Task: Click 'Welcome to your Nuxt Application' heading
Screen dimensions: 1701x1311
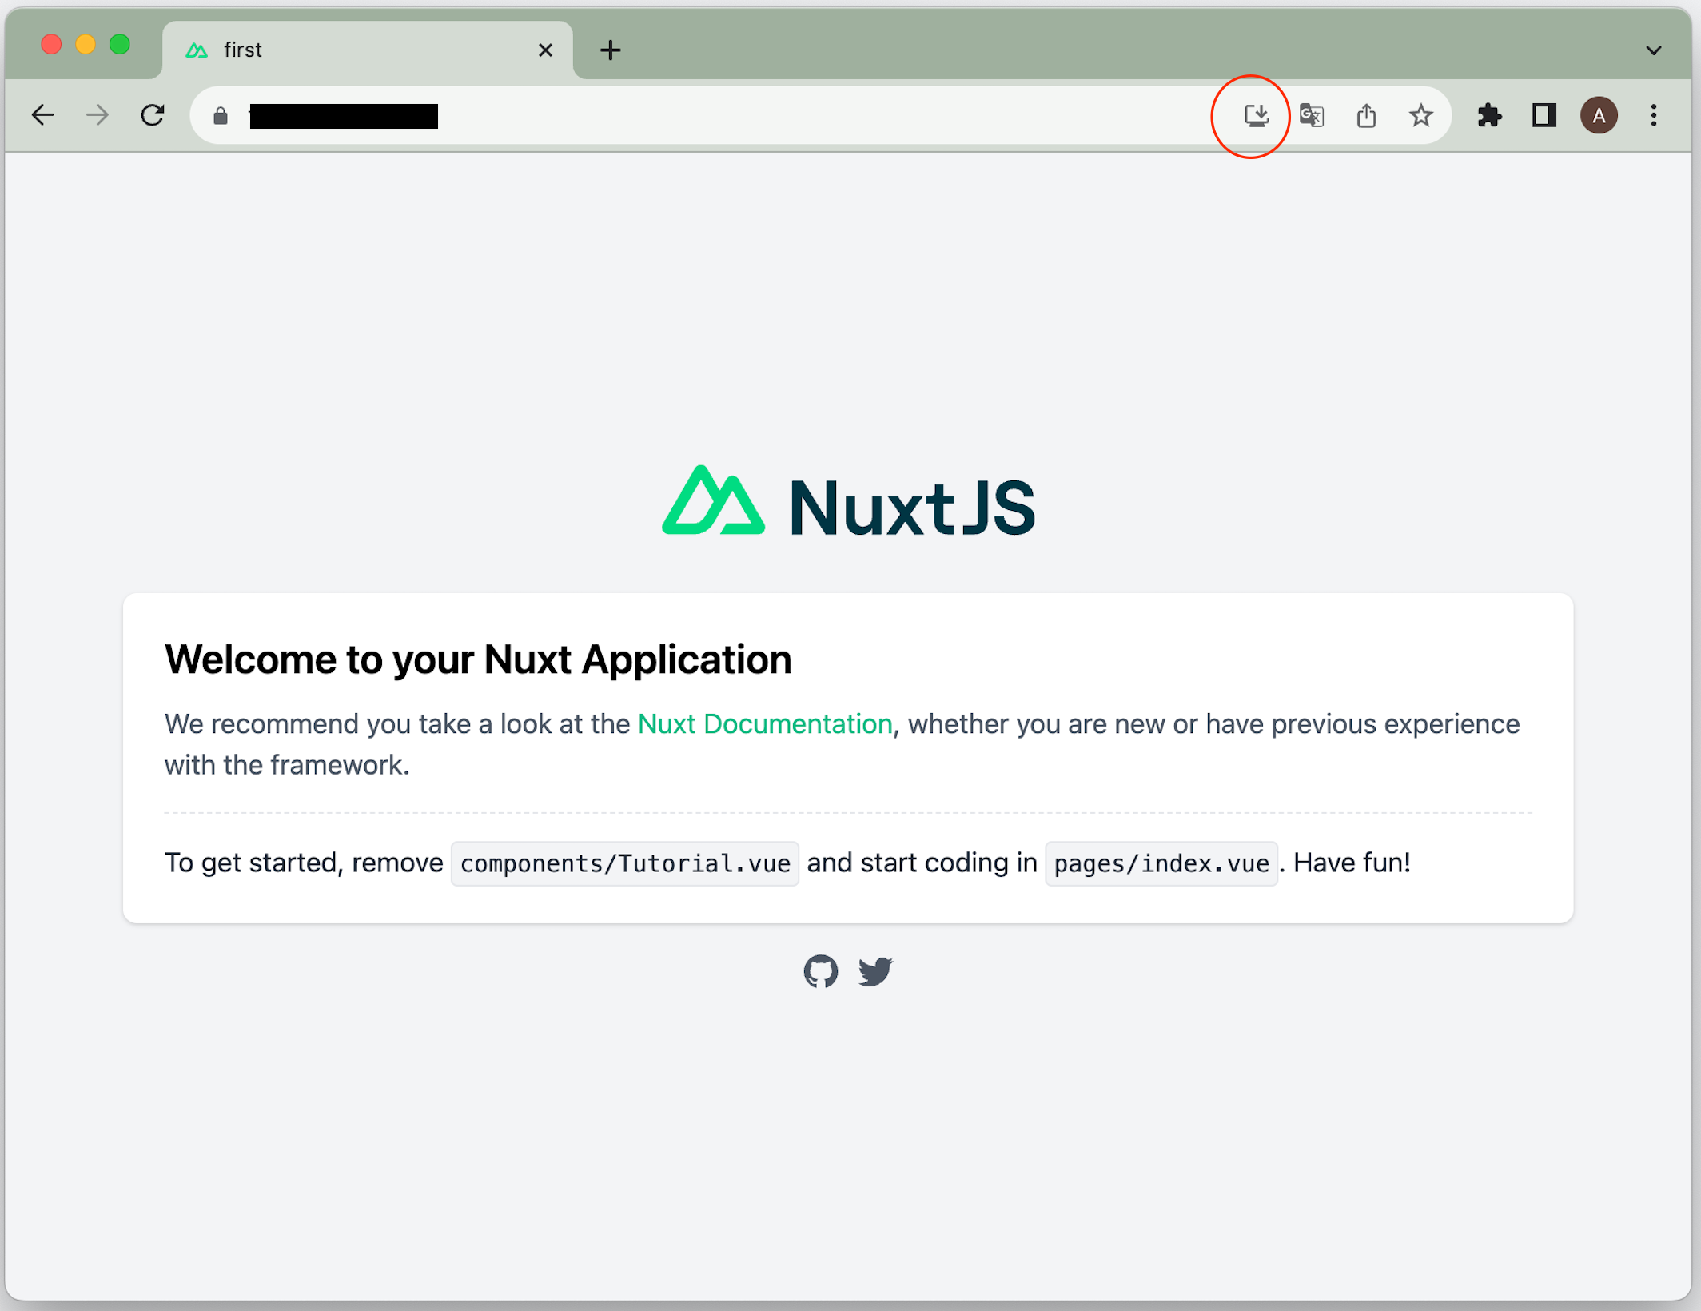Action: 478,660
